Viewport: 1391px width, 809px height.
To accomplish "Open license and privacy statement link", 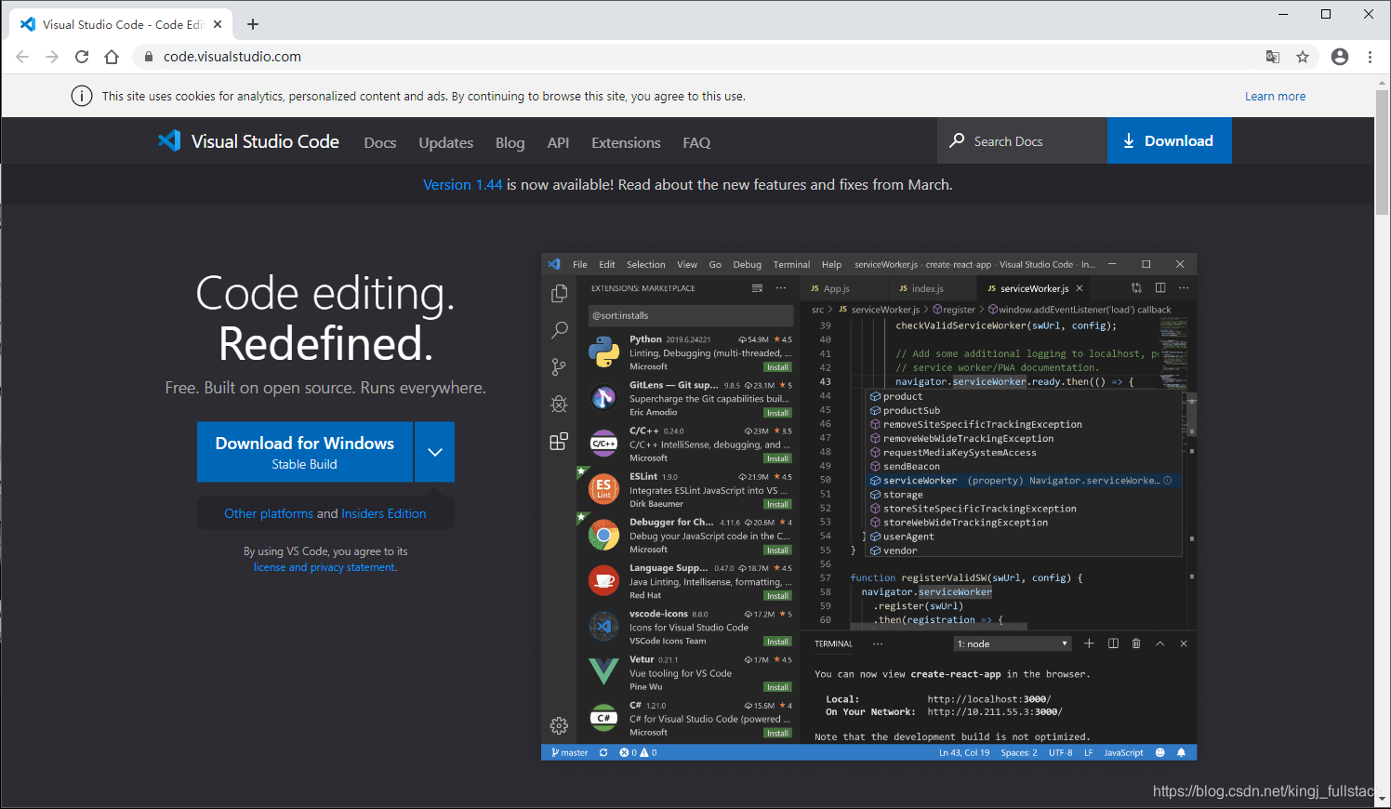I will click(325, 567).
